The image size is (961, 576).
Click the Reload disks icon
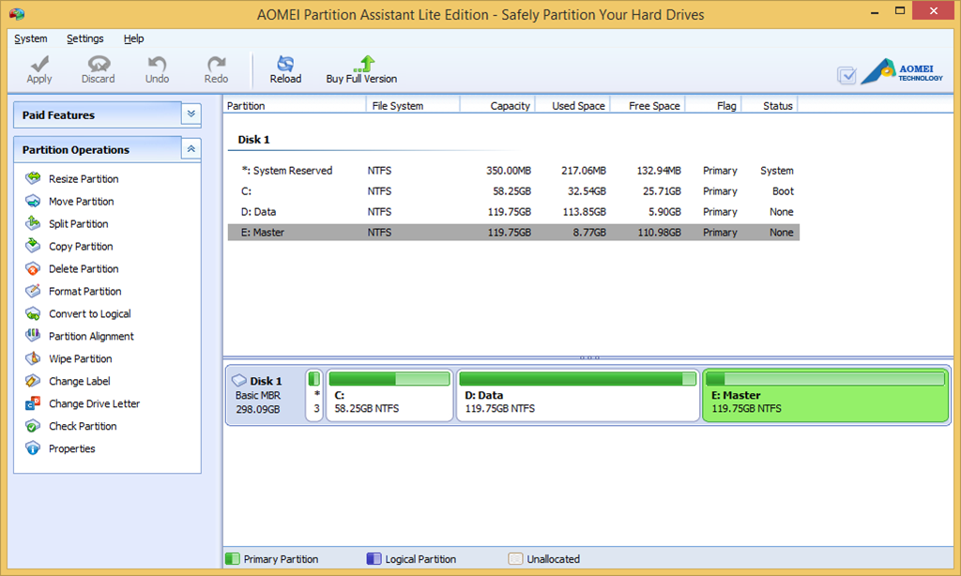pos(285,64)
